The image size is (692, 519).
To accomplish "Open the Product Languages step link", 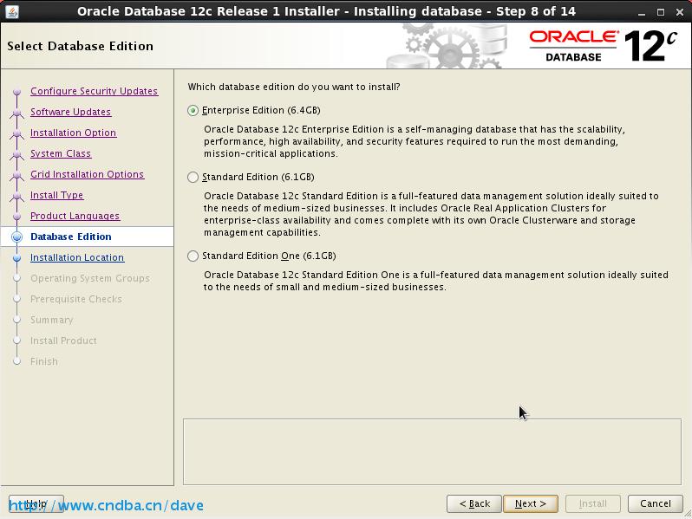I will pyautogui.click(x=75, y=216).
